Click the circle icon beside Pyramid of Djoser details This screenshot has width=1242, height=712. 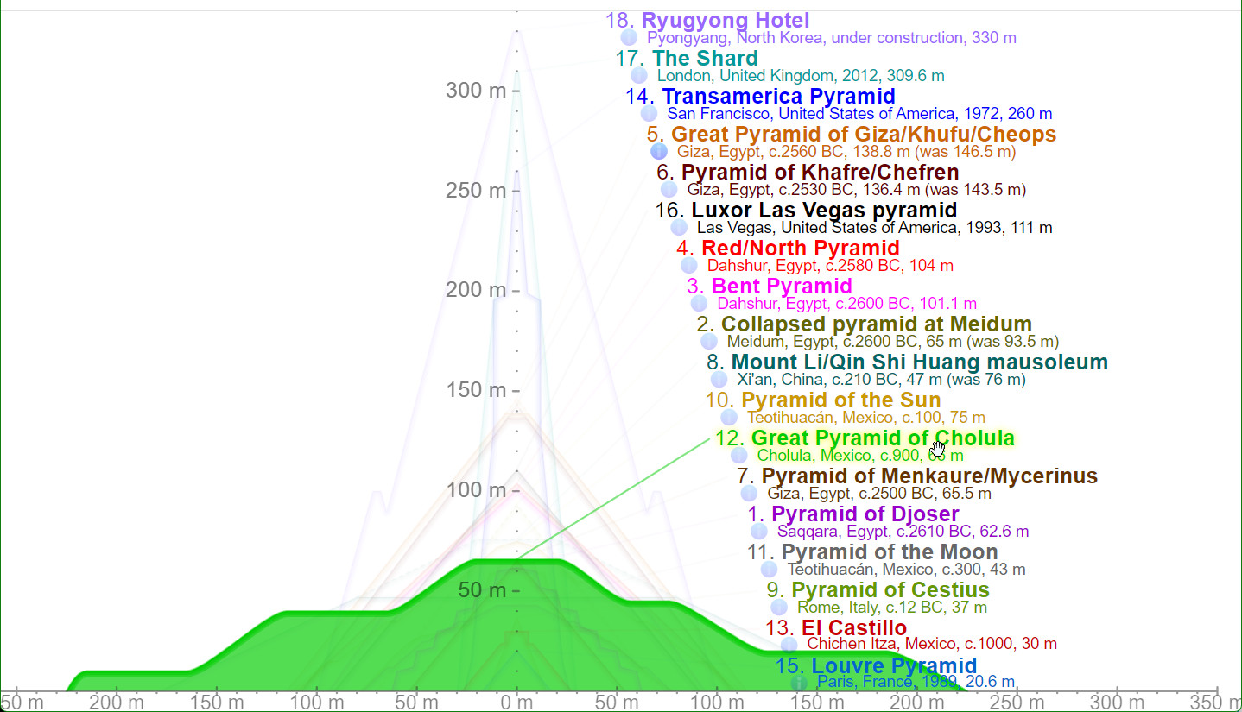click(x=758, y=532)
